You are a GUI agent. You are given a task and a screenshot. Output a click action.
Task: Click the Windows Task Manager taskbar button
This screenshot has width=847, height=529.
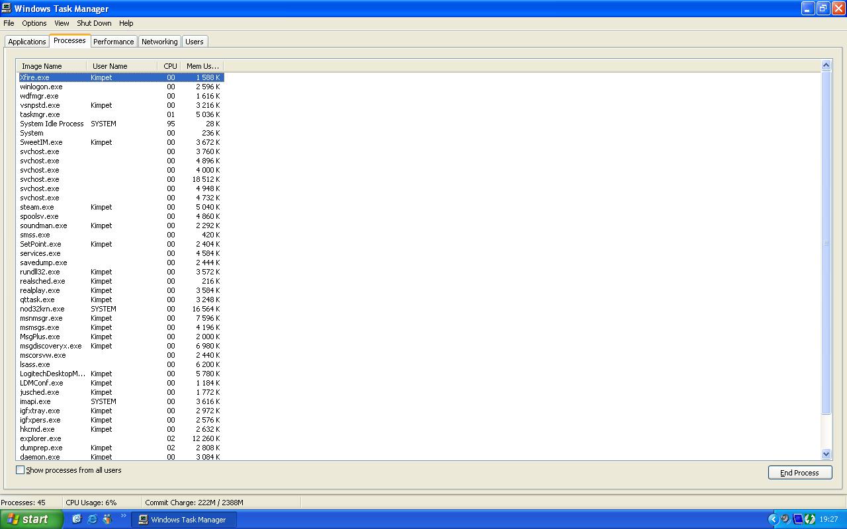[184, 520]
